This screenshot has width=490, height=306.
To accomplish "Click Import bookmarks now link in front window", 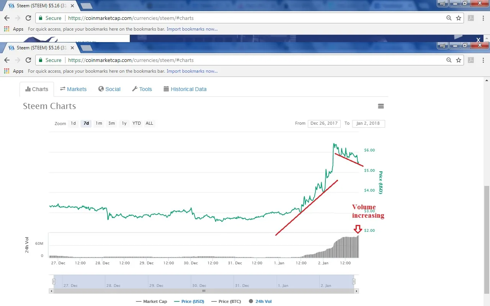I will click(192, 71).
